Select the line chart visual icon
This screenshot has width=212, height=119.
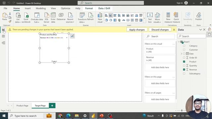[132, 16]
